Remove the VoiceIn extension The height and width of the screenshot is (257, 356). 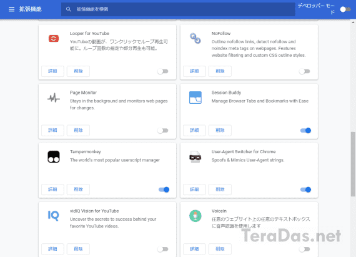tap(220, 249)
